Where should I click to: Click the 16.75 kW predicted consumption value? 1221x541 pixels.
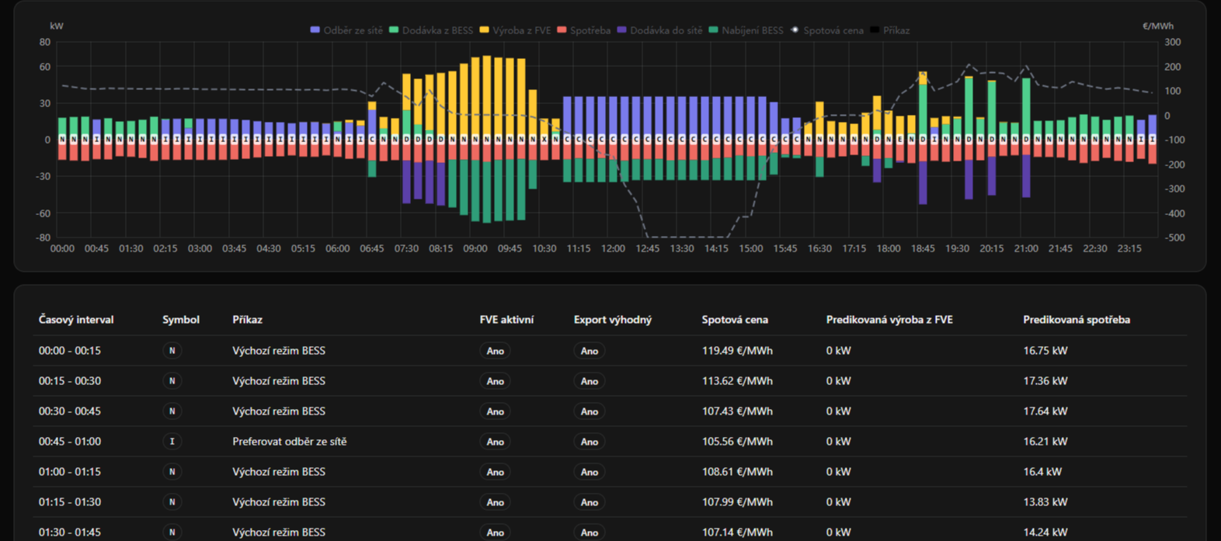pyautogui.click(x=1045, y=351)
